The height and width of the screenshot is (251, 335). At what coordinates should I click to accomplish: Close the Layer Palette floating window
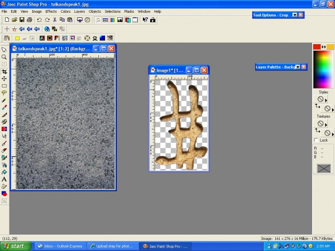[304, 67]
